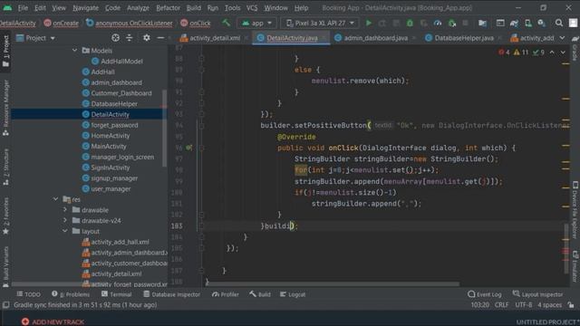Open the Pixel 3a XL API 27 device dropdown
The width and height of the screenshot is (580, 326).
(x=320, y=23)
